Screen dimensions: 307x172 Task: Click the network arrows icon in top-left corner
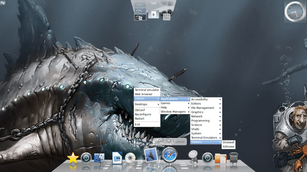click(3, 3)
